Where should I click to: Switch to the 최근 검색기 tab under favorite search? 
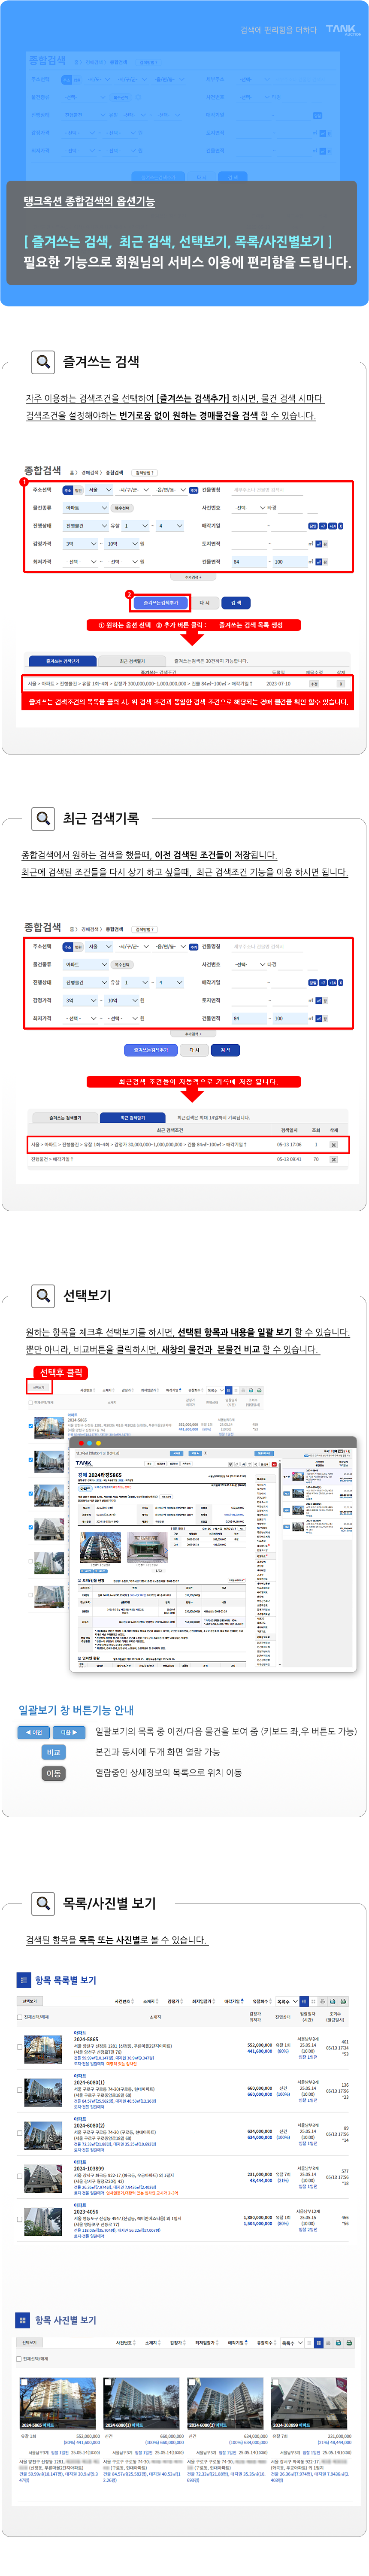point(131,661)
